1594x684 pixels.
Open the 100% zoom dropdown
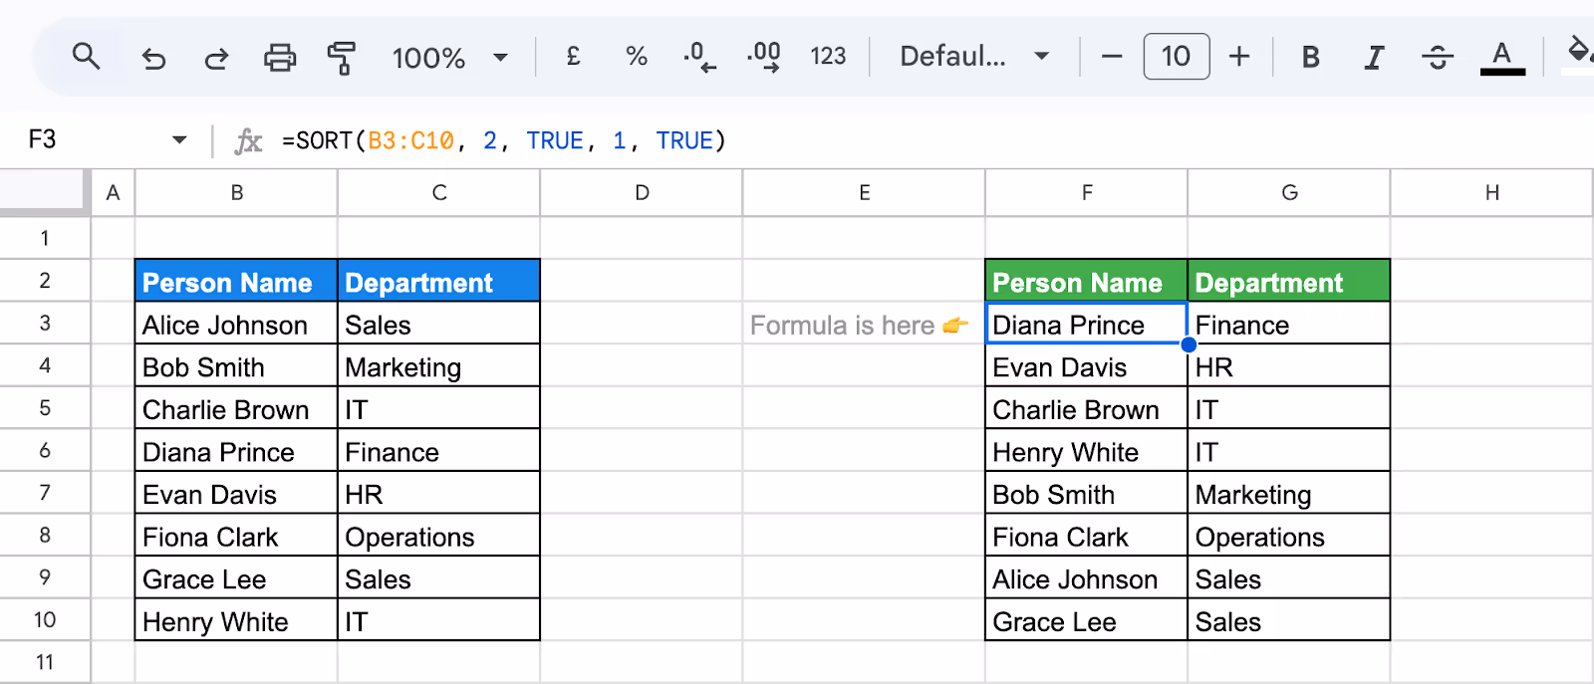coord(450,58)
